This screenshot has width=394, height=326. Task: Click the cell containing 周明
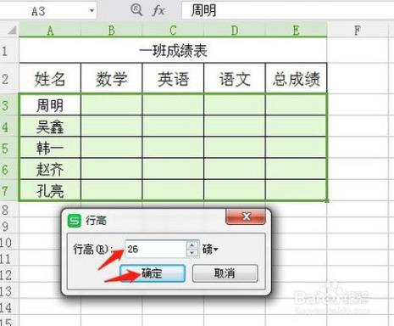pyautogui.click(x=50, y=104)
